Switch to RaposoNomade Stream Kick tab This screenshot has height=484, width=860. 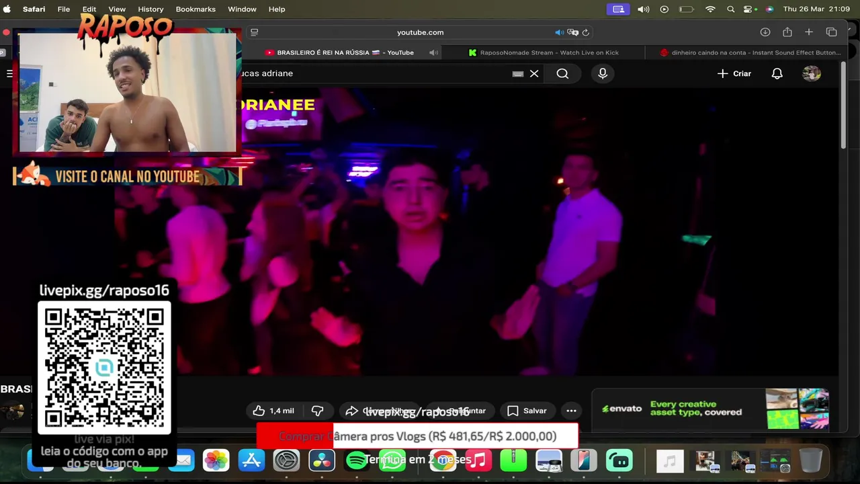click(543, 52)
